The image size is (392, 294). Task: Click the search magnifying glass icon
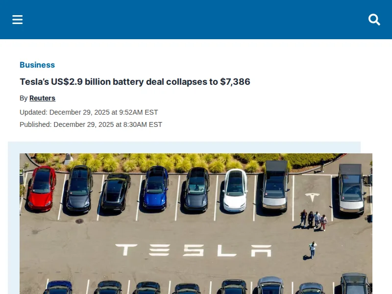pos(374,20)
